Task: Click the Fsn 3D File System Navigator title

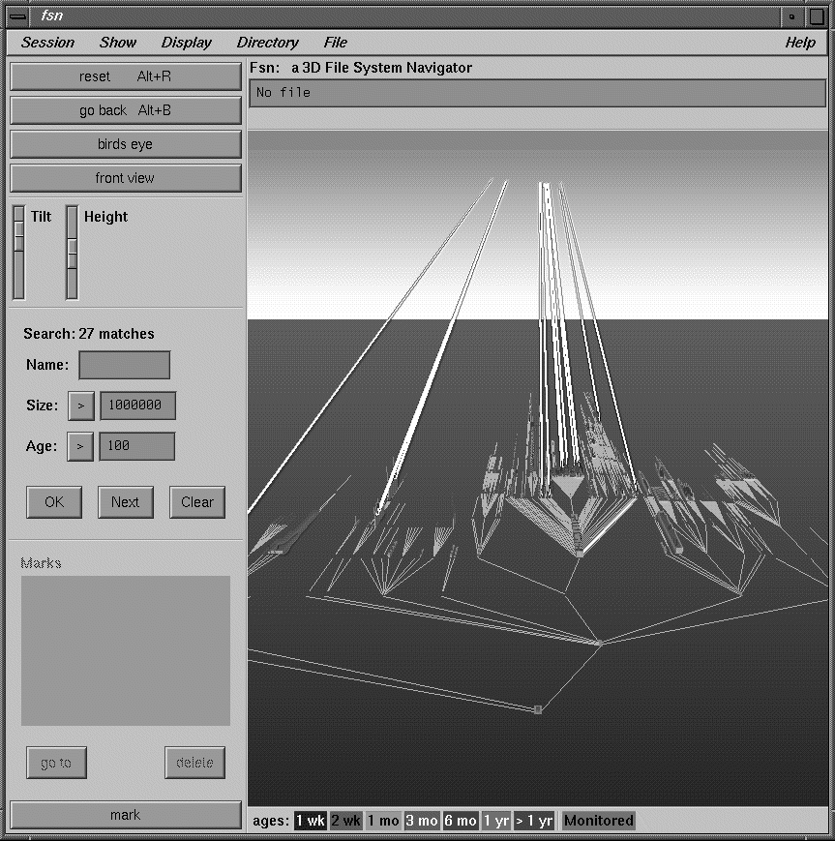Action: (361, 68)
